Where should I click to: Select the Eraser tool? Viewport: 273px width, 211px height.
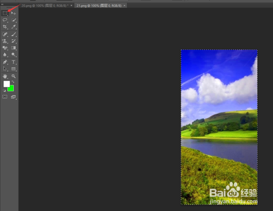[x=5, y=48]
